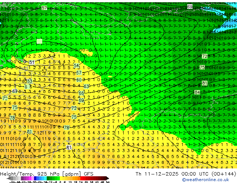The image size is (237, 183).
Task: Click the boxed 66 contour label
Action: [81, 93]
